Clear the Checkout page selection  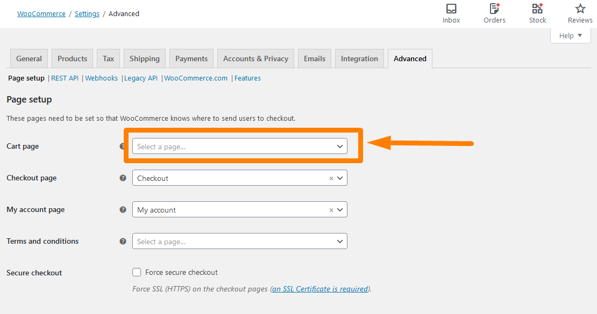coord(331,178)
